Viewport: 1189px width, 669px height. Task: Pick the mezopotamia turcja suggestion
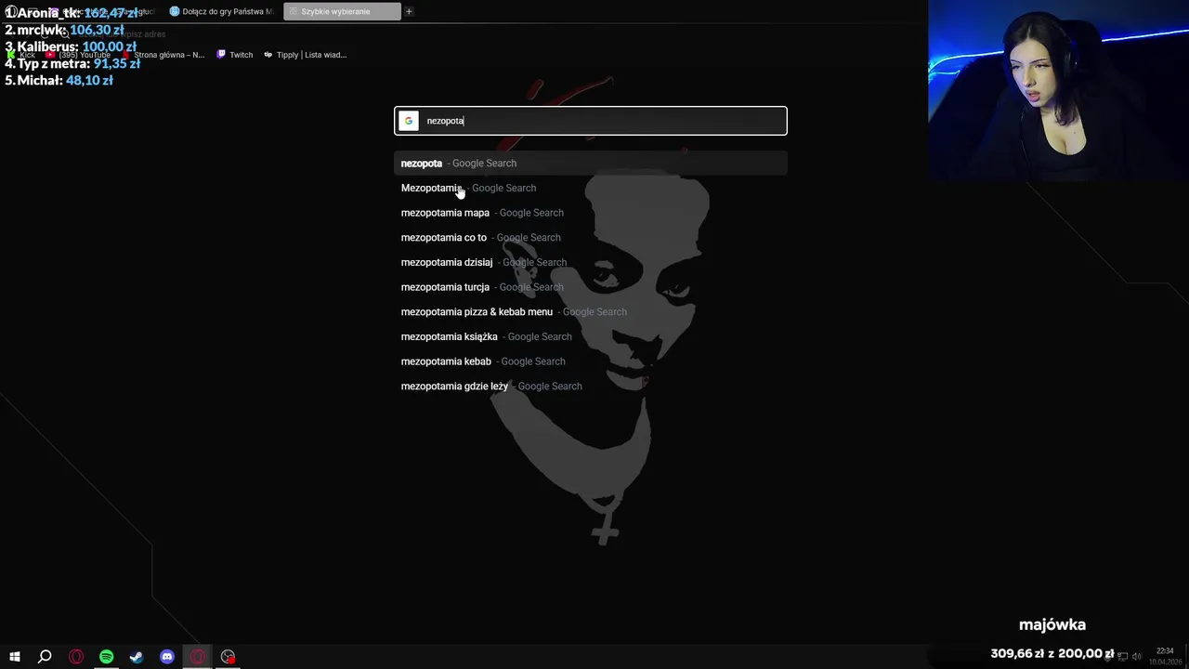[591, 287]
